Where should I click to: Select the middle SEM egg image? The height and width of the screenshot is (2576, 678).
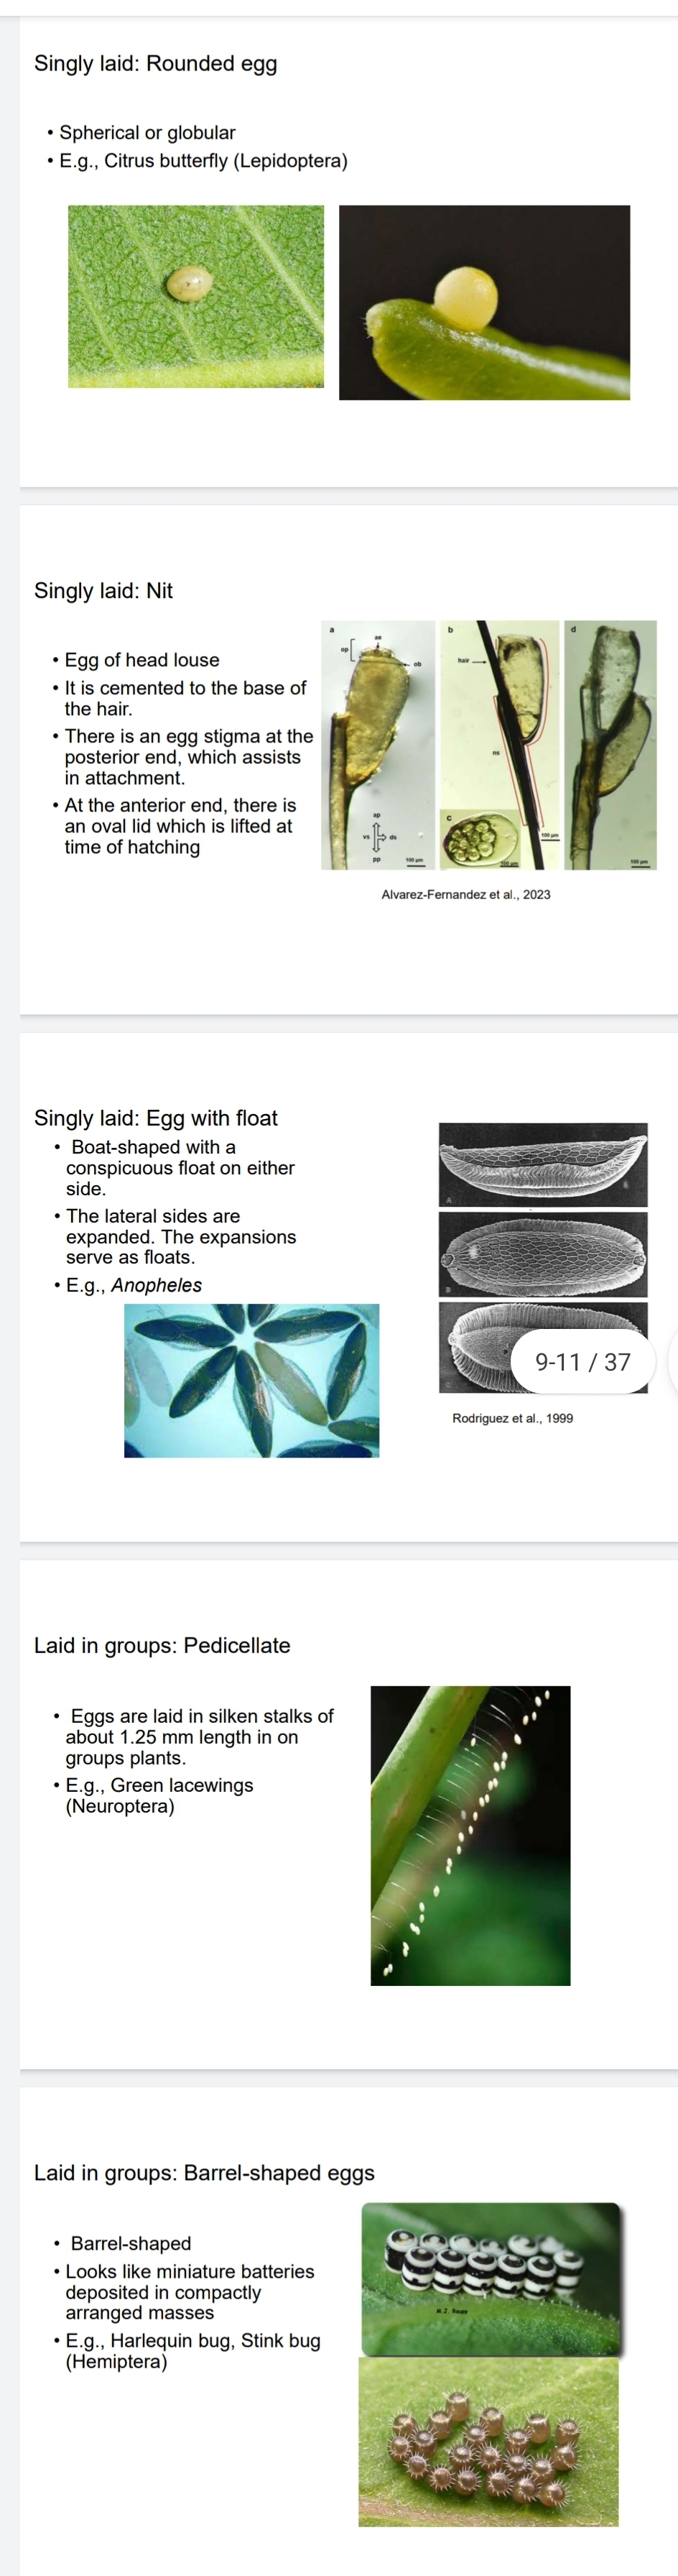click(x=543, y=1254)
